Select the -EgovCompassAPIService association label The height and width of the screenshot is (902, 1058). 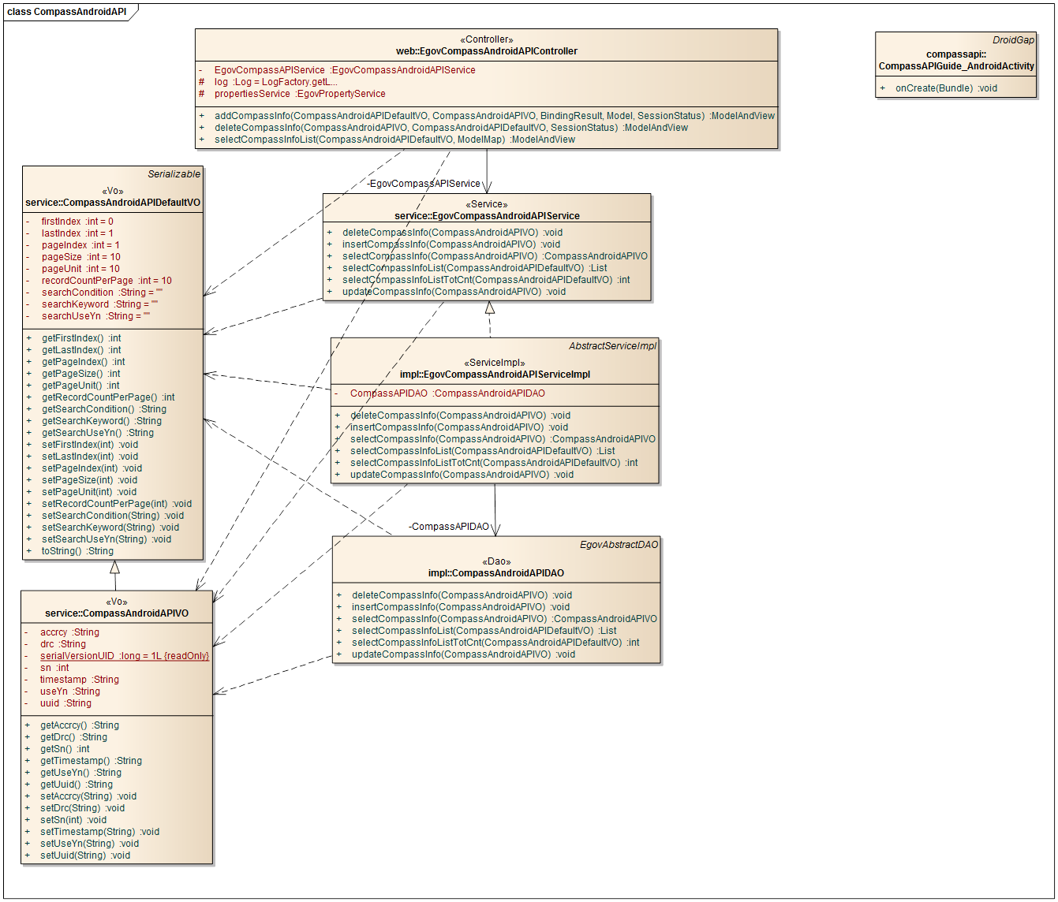pos(424,184)
